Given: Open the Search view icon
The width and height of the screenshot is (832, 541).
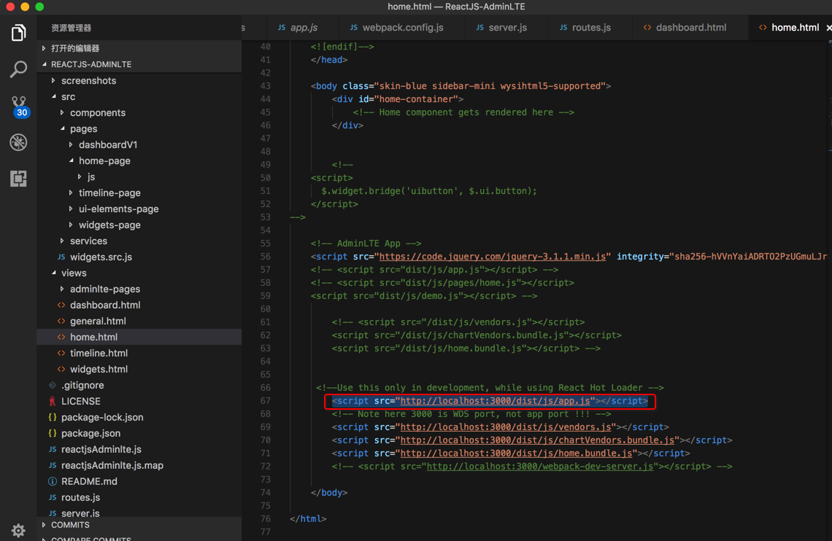Looking at the screenshot, I should [x=18, y=69].
